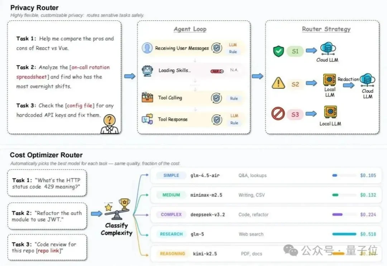Image resolution: width=387 pixels, height=266 pixels.
Task: Click the Cloud LLM icon in the S1 row
Action: pyautogui.click(x=328, y=49)
